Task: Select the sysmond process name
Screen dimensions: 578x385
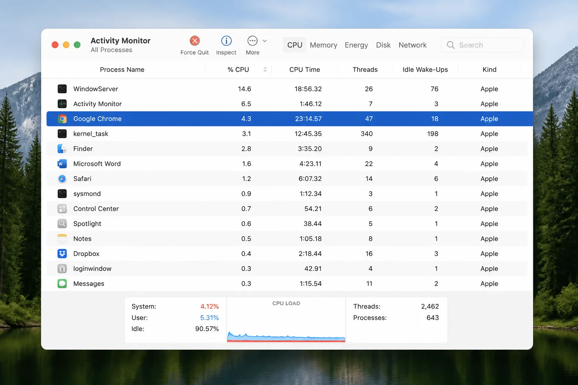Action: click(87, 194)
